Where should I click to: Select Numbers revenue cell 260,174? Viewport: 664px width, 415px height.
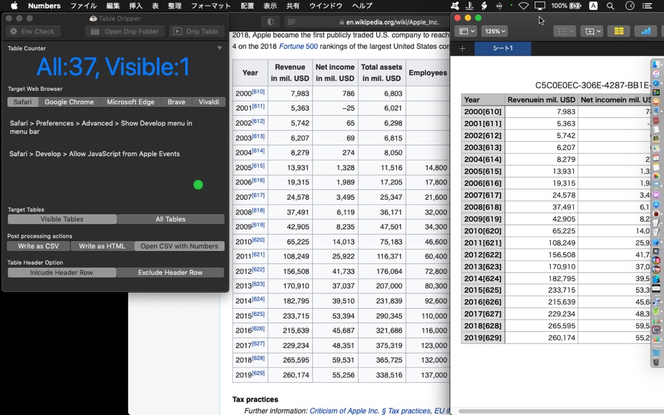point(541,337)
